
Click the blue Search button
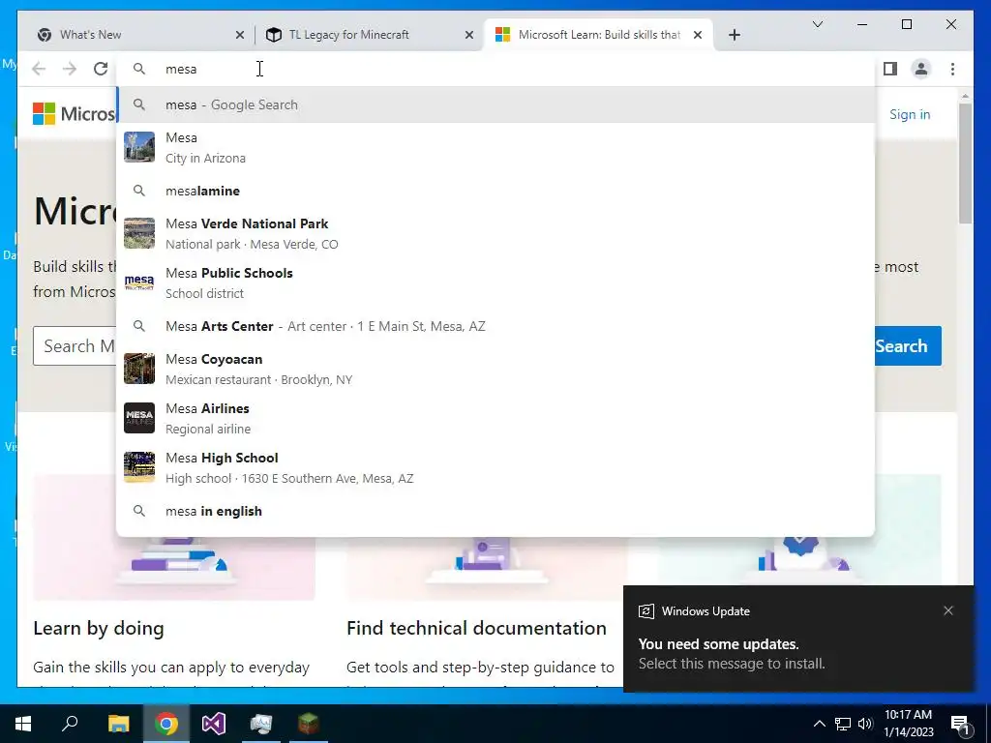pyautogui.click(x=908, y=345)
